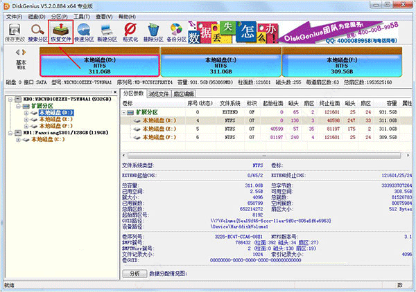Click the HD1 Fanxiang disk icon in the tree
Image resolution: width=416 pixels, height=292 pixels.
click(x=18, y=133)
